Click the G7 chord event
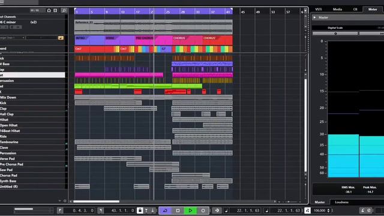The height and width of the screenshot is (216, 384). [x=166, y=49]
